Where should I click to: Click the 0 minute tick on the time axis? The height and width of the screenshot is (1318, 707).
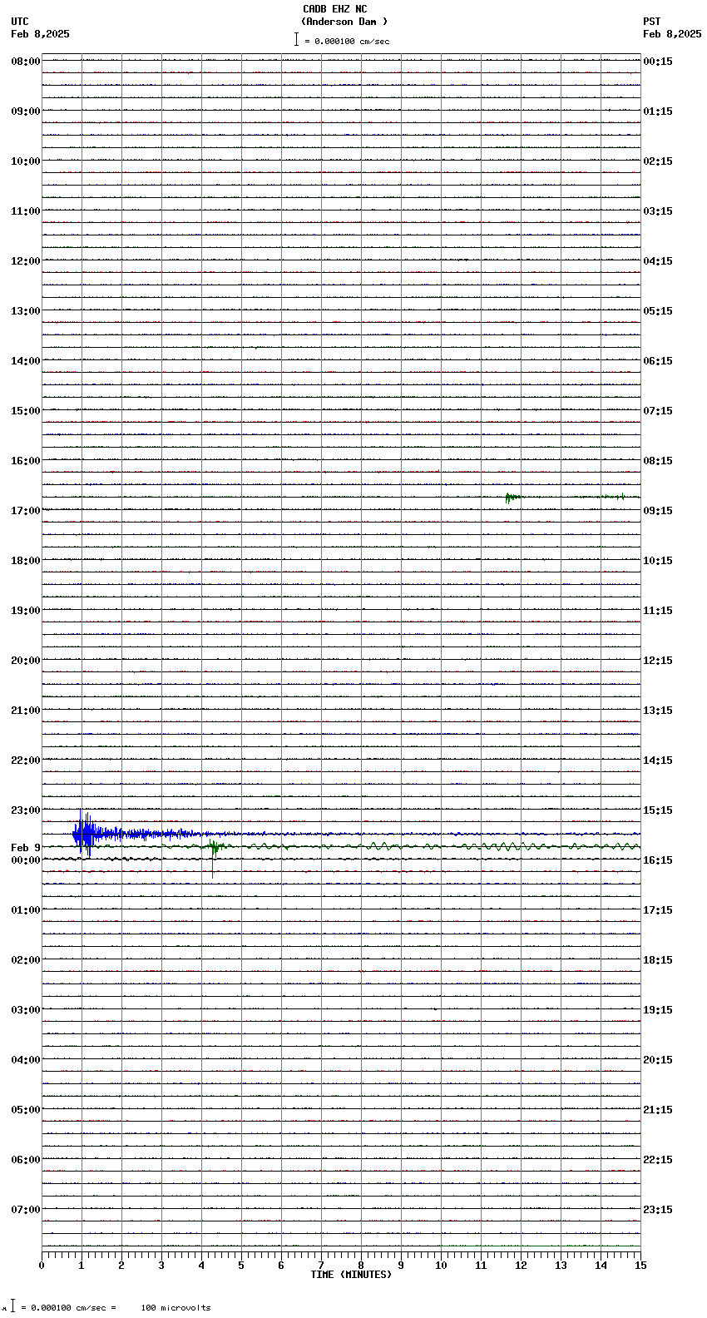pyautogui.click(x=42, y=1266)
